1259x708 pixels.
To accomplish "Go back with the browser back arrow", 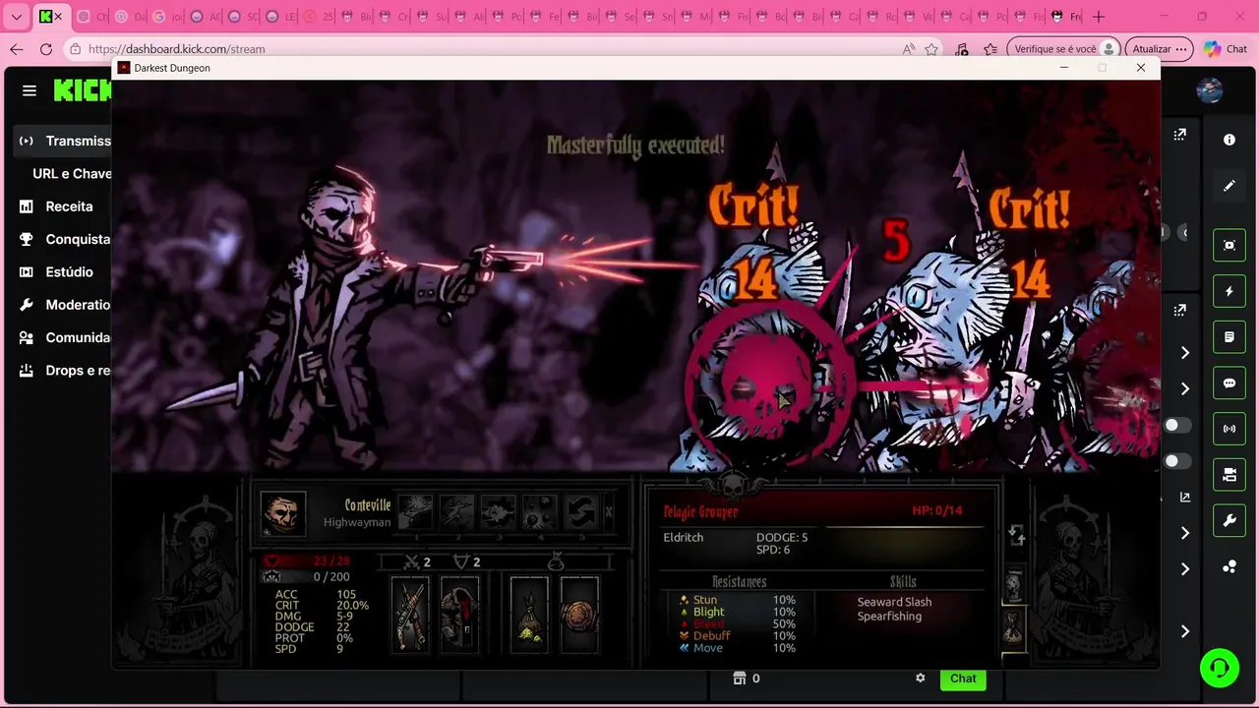I will [17, 49].
